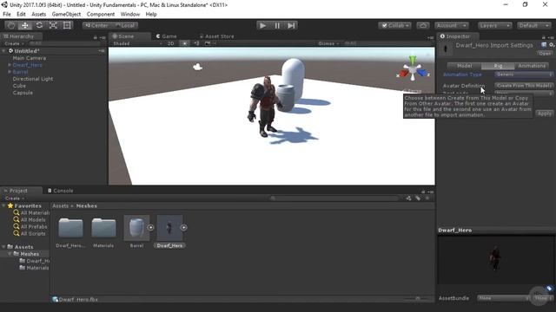Switch to the Game tab
The image size is (556, 312).
[x=166, y=36]
